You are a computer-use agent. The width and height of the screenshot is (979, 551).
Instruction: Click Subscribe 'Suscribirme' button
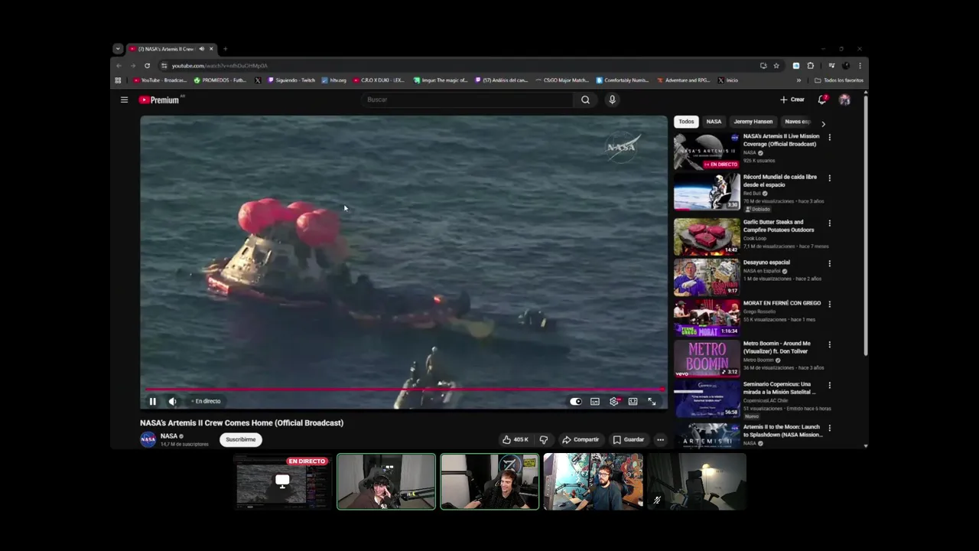[241, 439]
